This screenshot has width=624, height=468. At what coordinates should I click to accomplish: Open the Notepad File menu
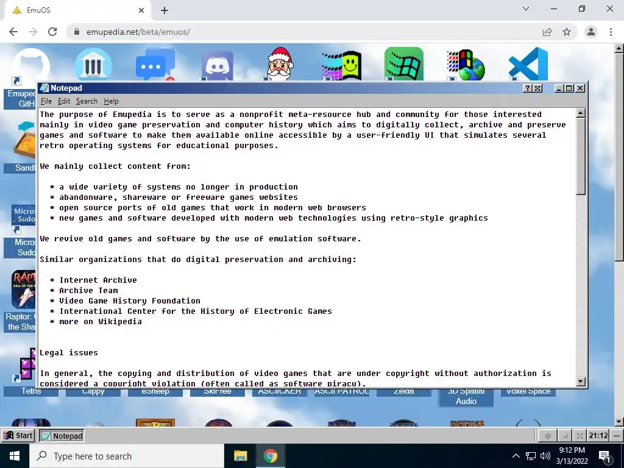tap(46, 101)
